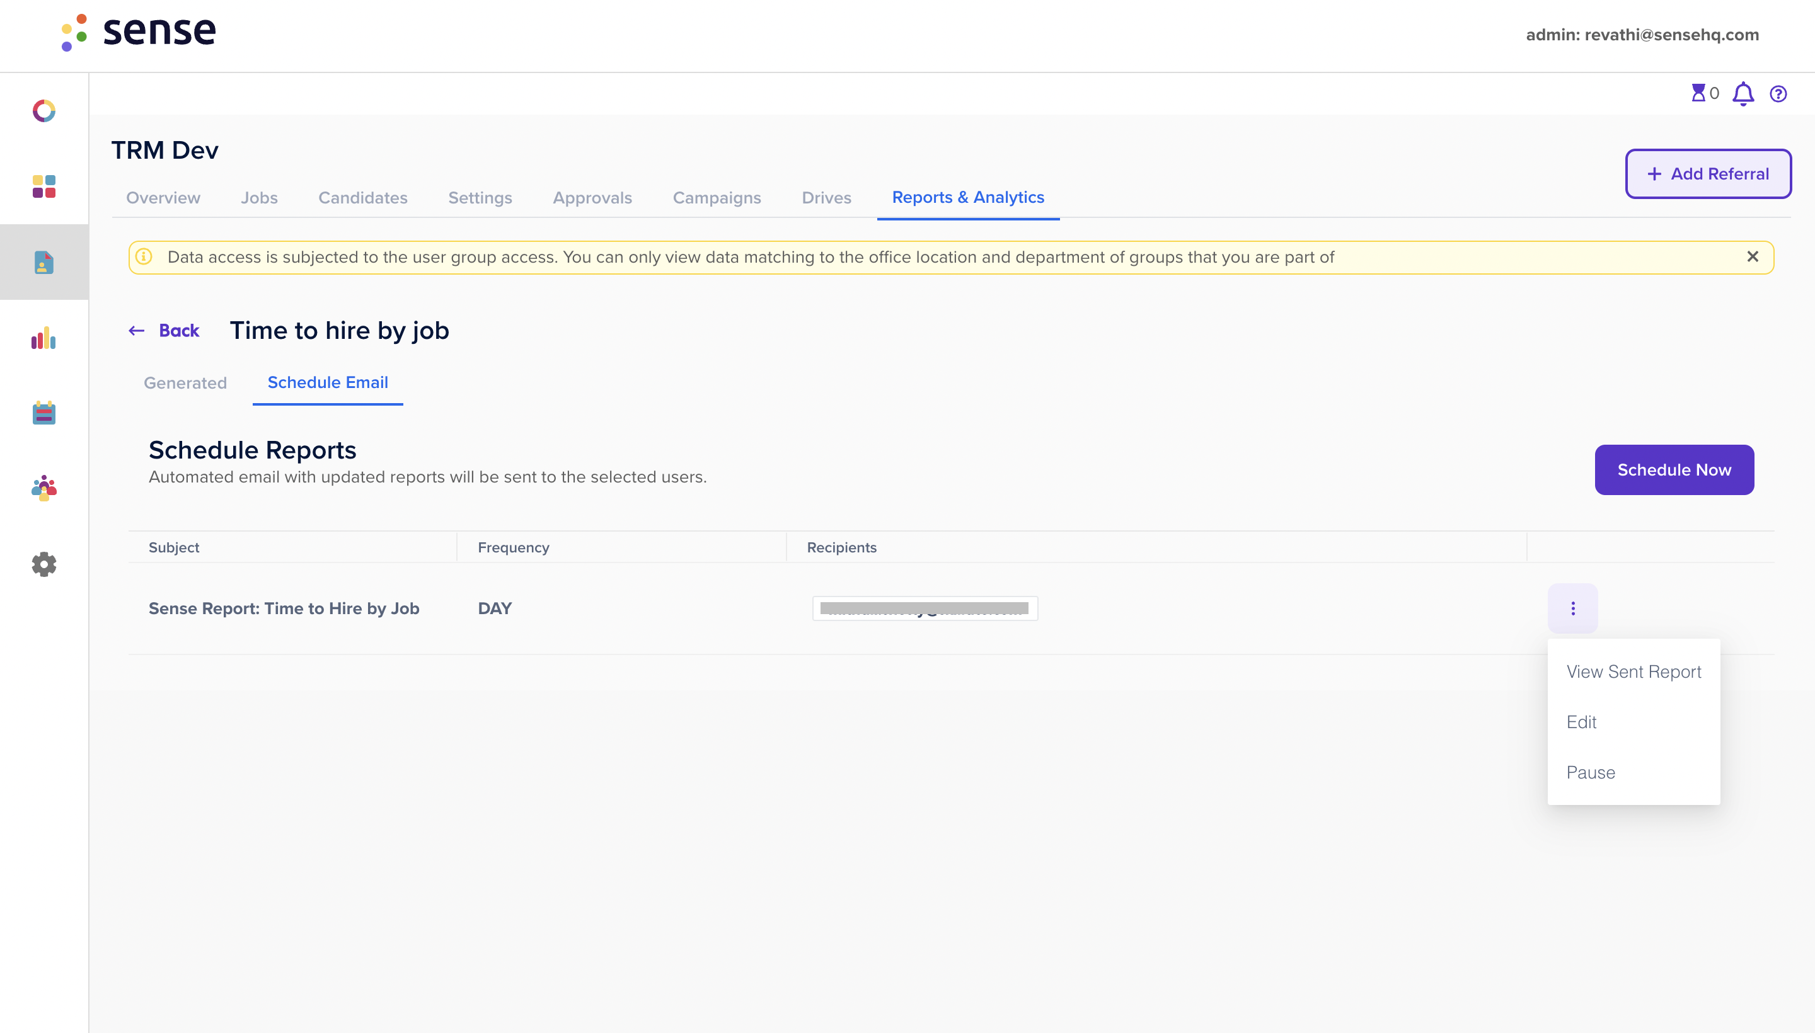Open the gear settings icon in sidebar

[x=44, y=564]
